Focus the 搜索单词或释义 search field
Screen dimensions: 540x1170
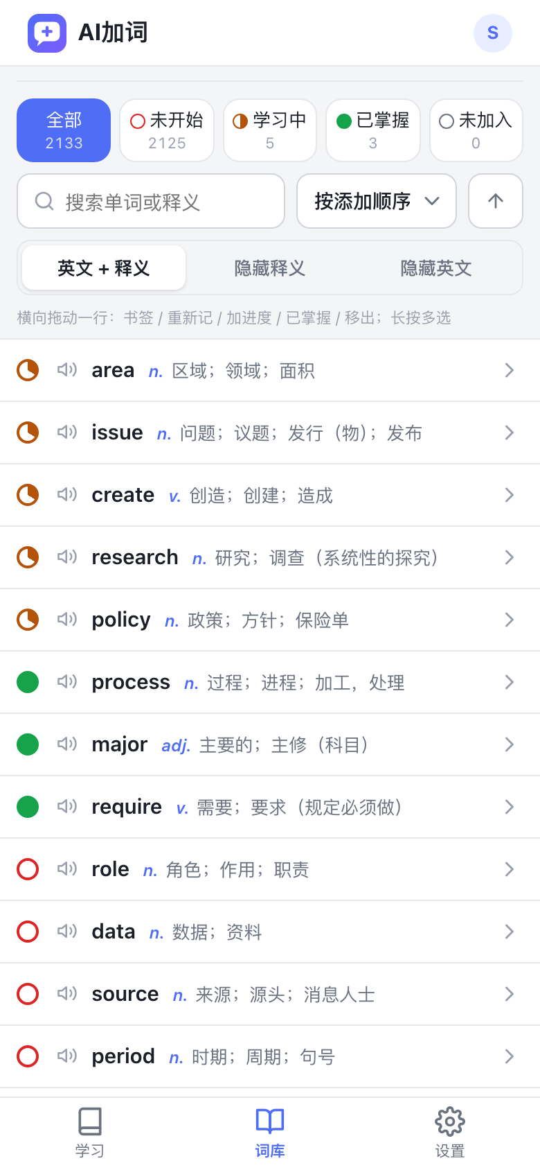pyautogui.click(x=151, y=201)
